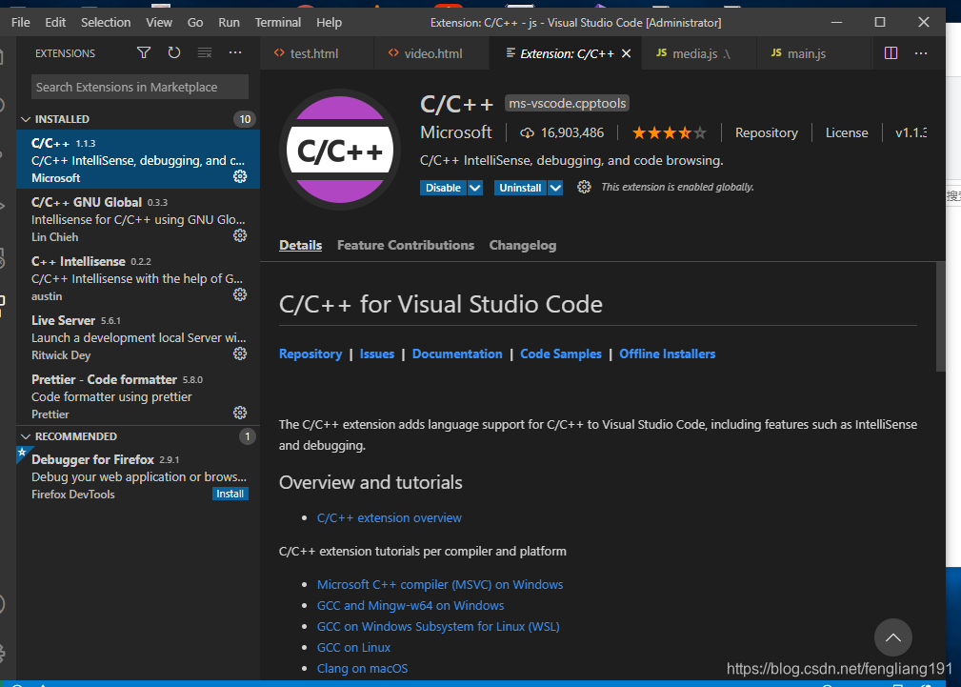
Task: Open the Run menu
Action: [229, 22]
